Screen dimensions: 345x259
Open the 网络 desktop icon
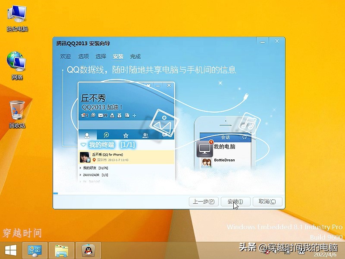point(17,66)
